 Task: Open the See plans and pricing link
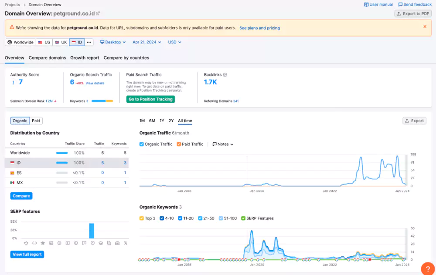tap(259, 28)
